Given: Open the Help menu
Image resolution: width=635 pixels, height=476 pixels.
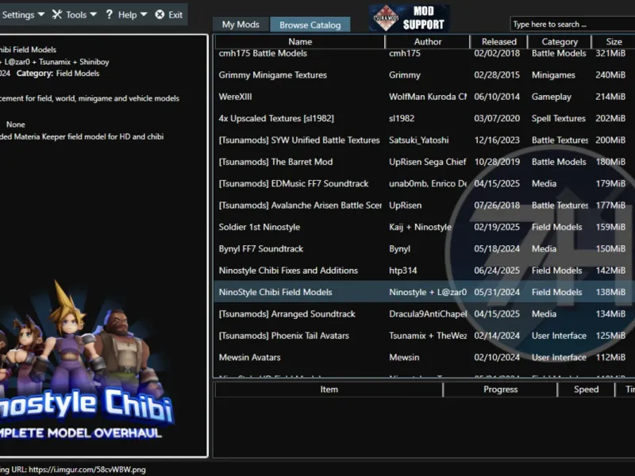Looking at the screenshot, I should tap(126, 15).
